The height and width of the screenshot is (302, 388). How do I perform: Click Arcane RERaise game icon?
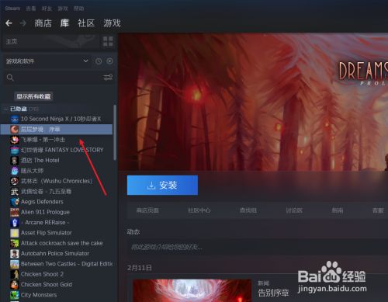(x=15, y=223)
